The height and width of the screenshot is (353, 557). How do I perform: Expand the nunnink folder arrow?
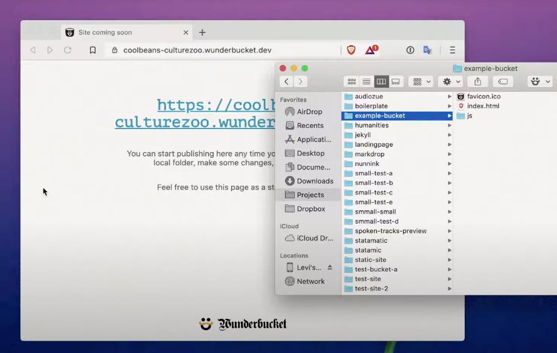click(450, 164)
